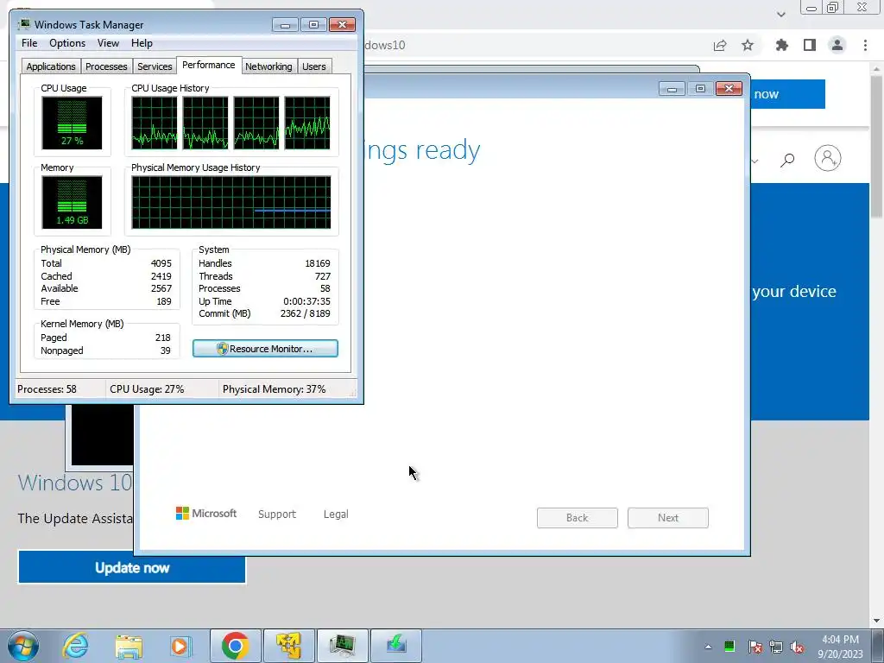Click the Memory 1.49 GB gauge
The image size is (884, 663).
(72, 202)
